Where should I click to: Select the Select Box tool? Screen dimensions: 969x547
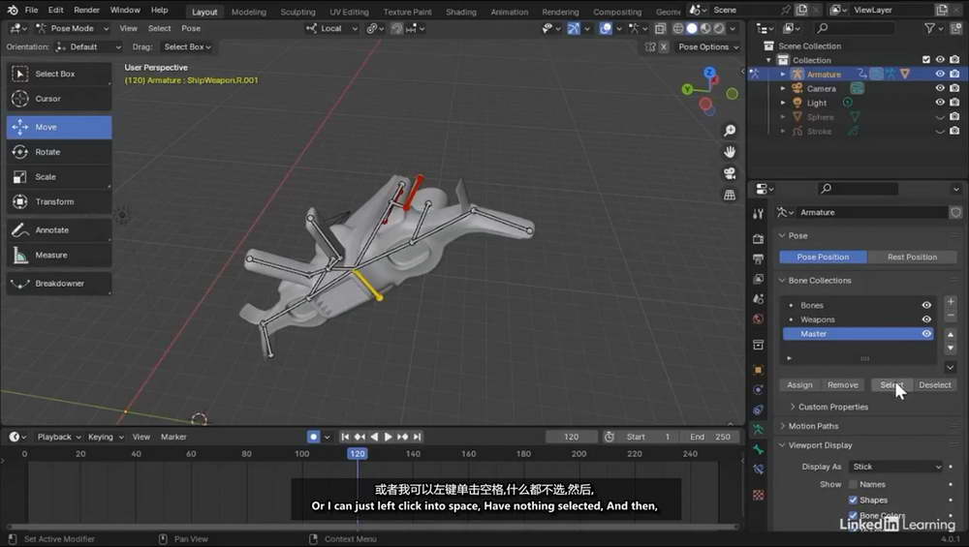59,75
